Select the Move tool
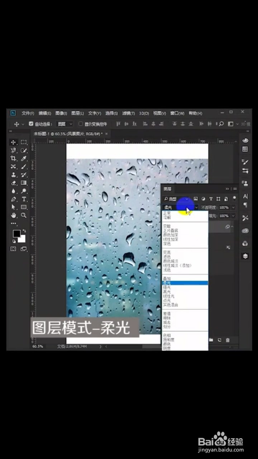The width and height of the screenshot is (258, 459). click(x=14, y=142)
